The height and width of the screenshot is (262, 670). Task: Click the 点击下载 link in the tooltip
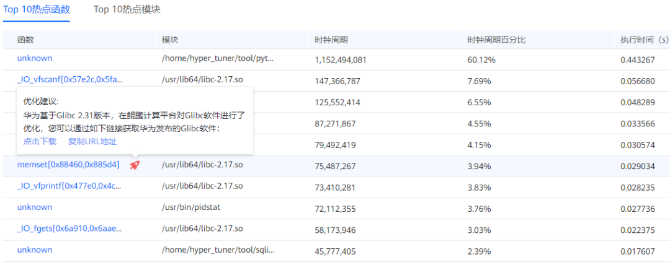coord(40,142)
